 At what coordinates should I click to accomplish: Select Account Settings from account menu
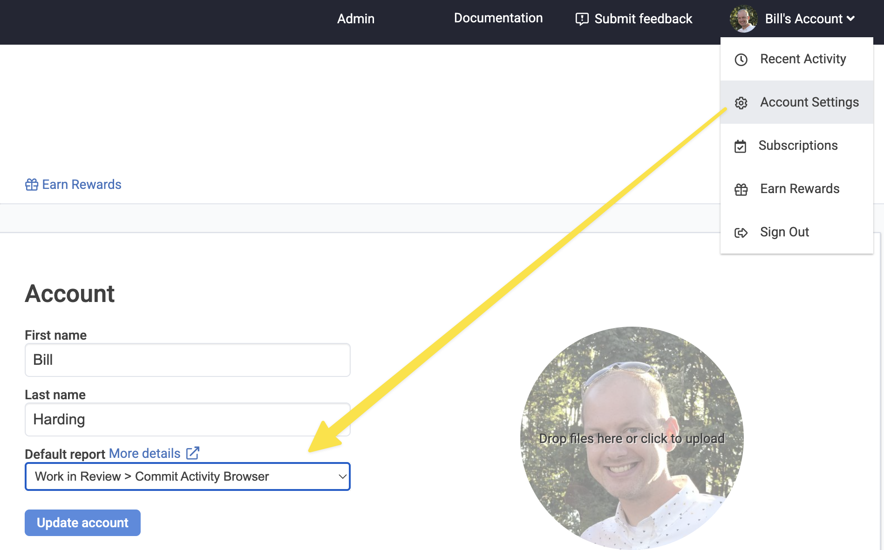797,102
